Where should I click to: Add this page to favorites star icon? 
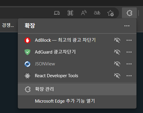click(x=110, y=13)
